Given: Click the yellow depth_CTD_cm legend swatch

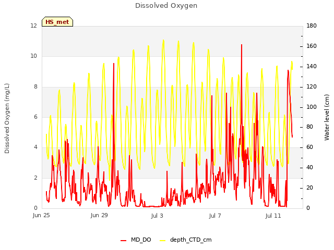Looking at the screenshot, I should pos(162,241).
